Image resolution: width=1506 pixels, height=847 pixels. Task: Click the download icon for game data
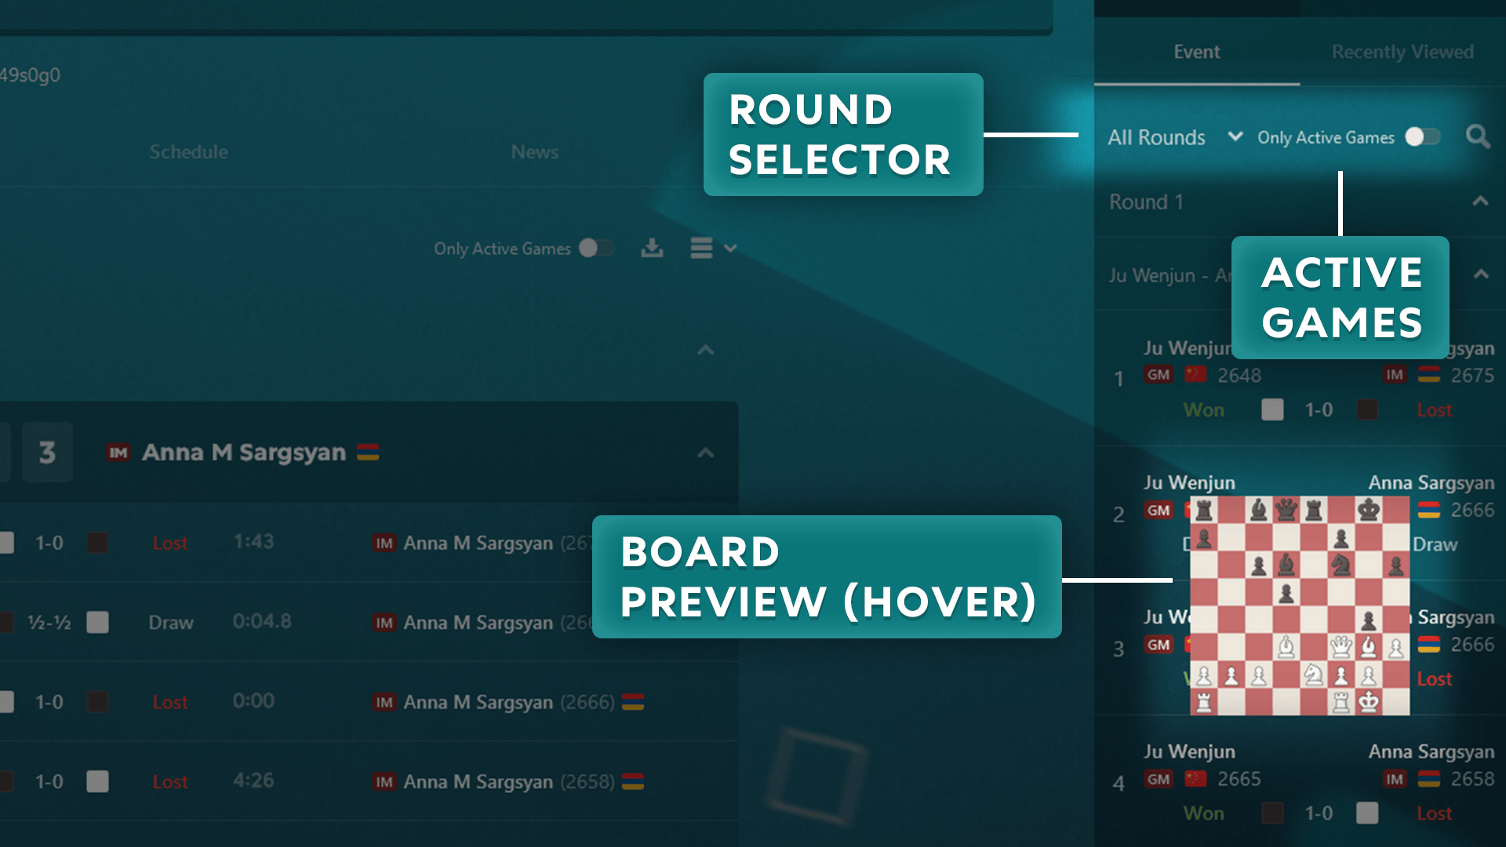653,248
